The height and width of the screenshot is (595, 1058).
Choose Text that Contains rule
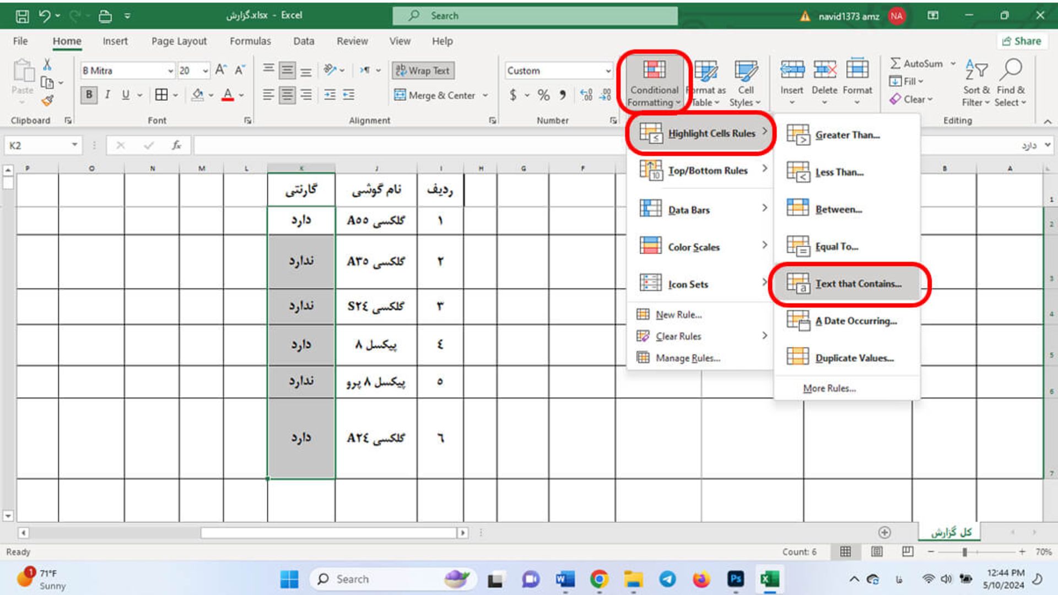coord(848,284)
